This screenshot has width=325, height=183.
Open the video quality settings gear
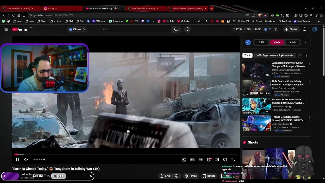pos(209,160)
